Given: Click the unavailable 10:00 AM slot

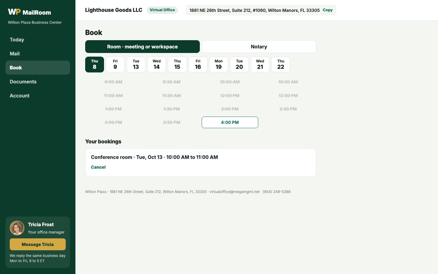Looking at the screenshot, I should (230, 82).
